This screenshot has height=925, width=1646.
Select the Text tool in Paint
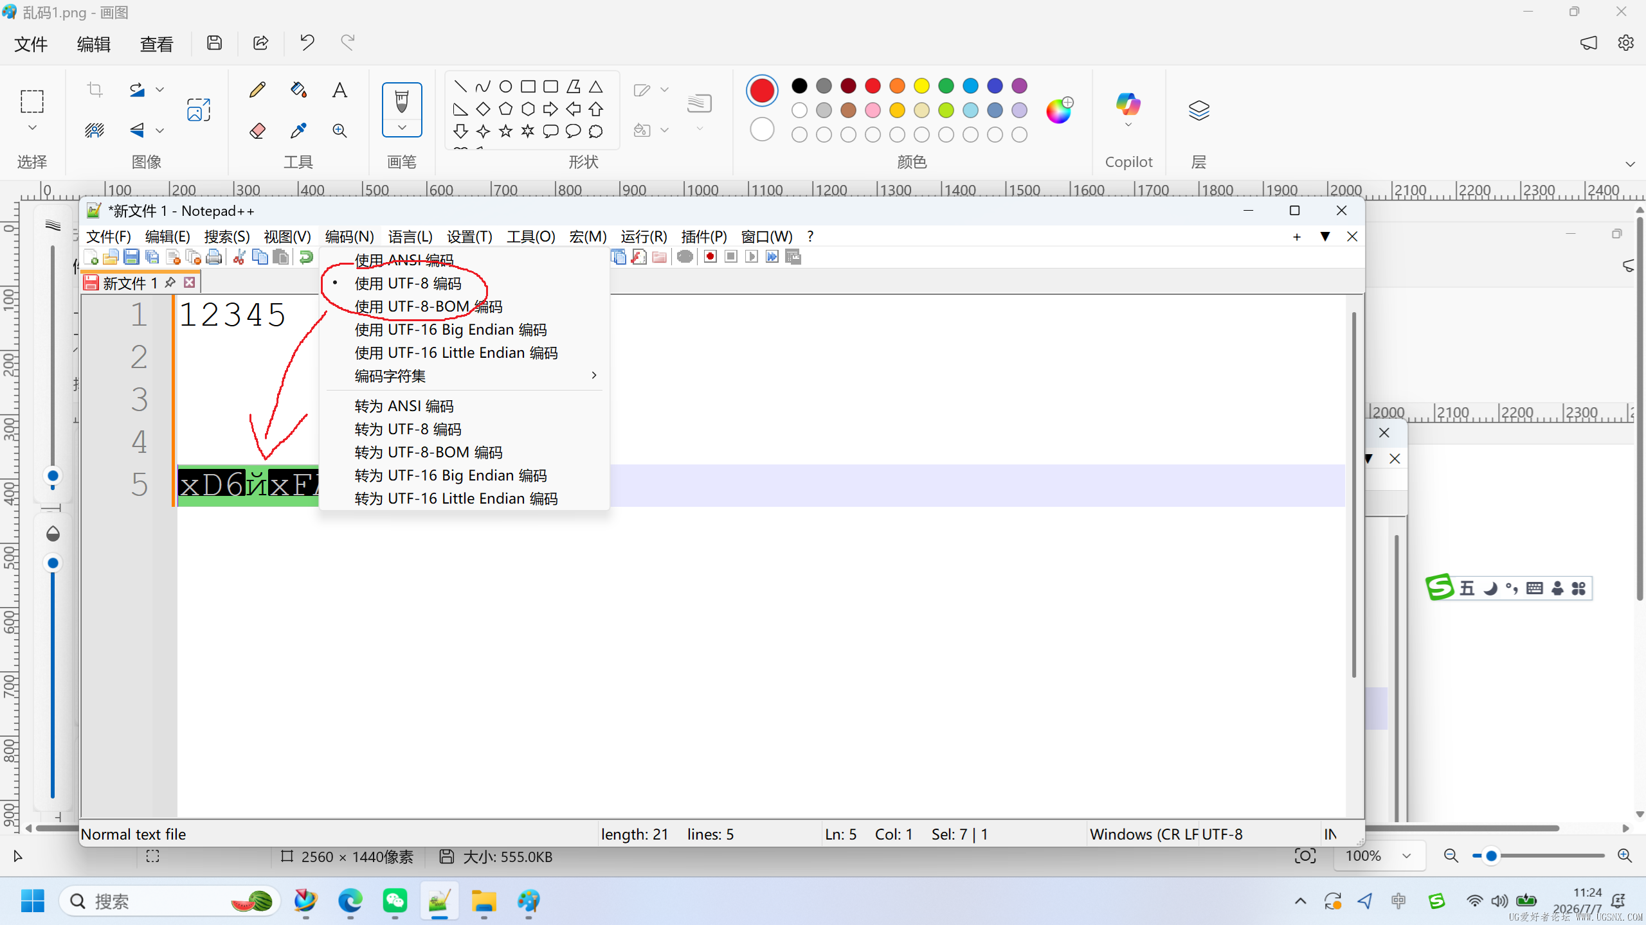[x=339, y=89]
